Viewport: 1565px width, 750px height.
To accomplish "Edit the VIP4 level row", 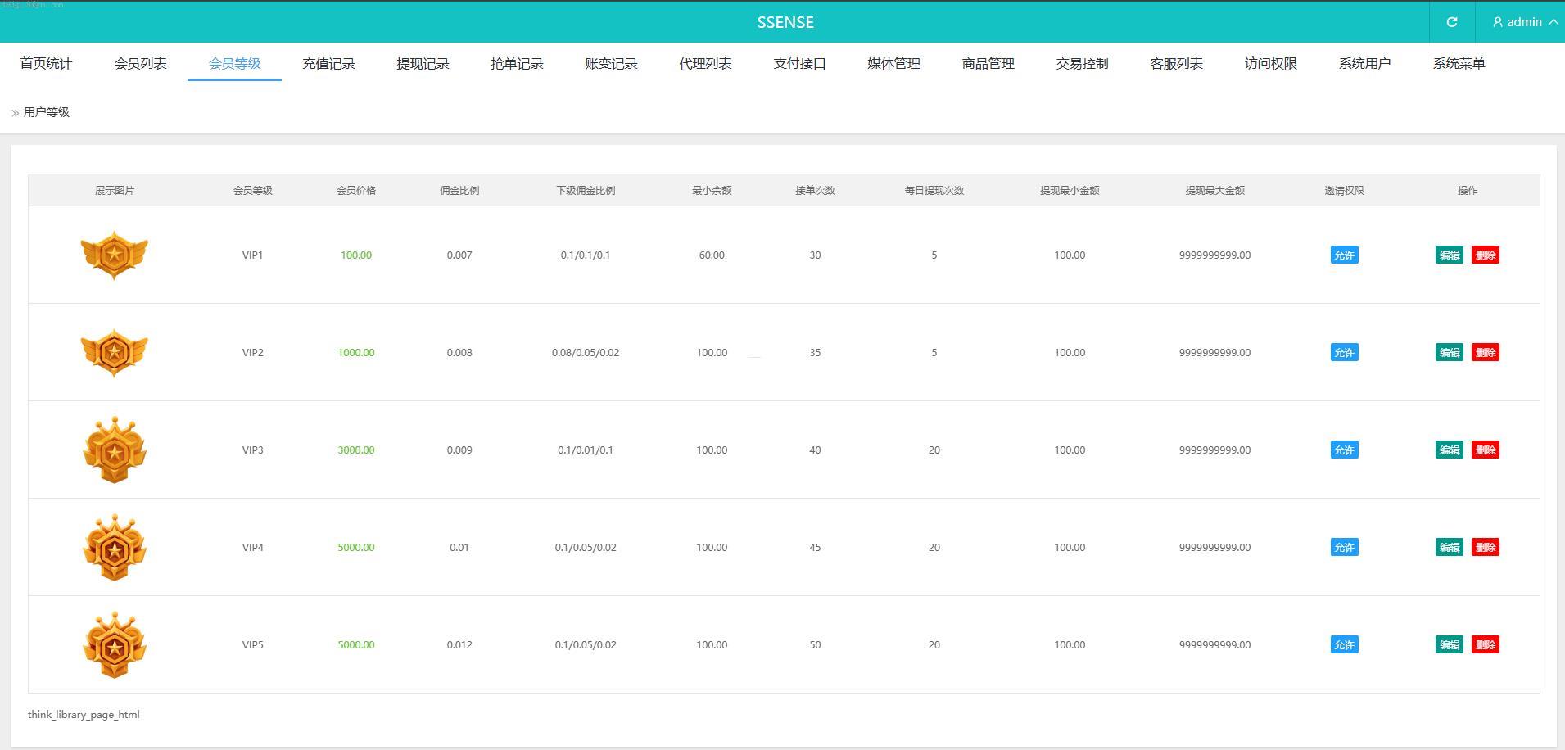I will click(1449, 547).
